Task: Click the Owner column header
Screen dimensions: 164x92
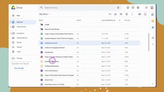Action: 79,20
